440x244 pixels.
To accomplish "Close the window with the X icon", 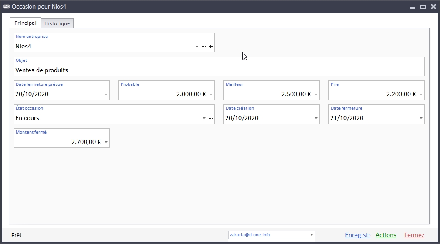I will 433,7.
